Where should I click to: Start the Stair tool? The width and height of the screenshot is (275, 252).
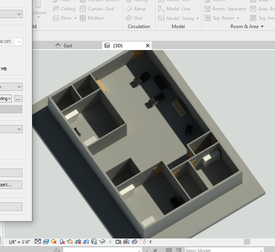click(134, 18)
